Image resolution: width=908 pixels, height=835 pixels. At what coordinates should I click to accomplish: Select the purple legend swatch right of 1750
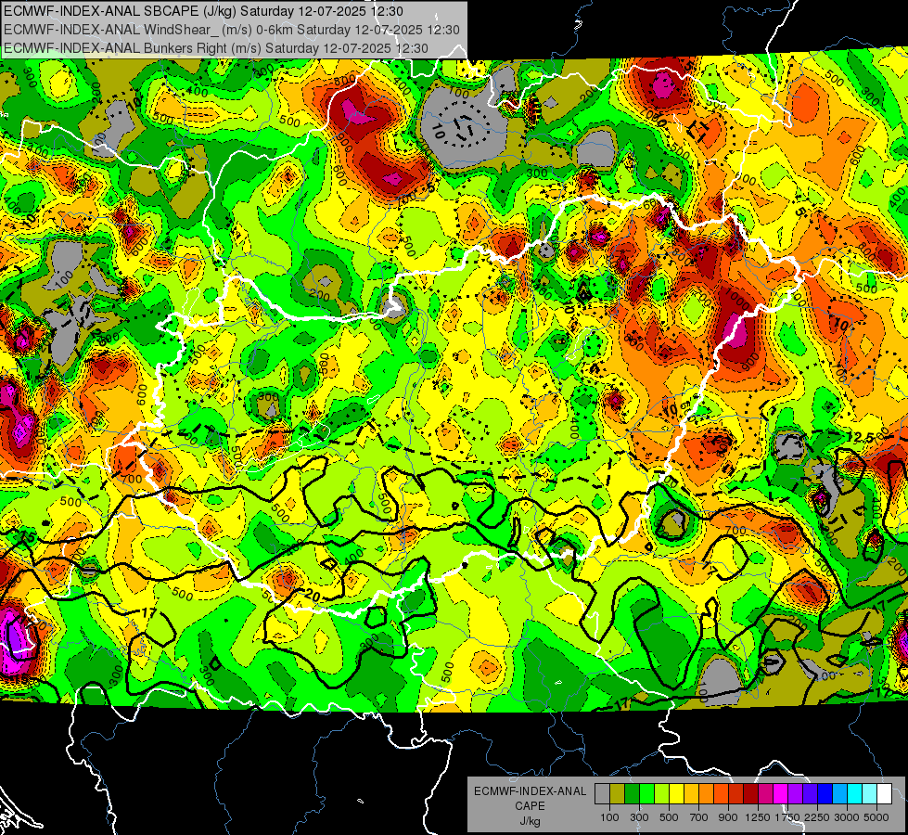point(795,794)
